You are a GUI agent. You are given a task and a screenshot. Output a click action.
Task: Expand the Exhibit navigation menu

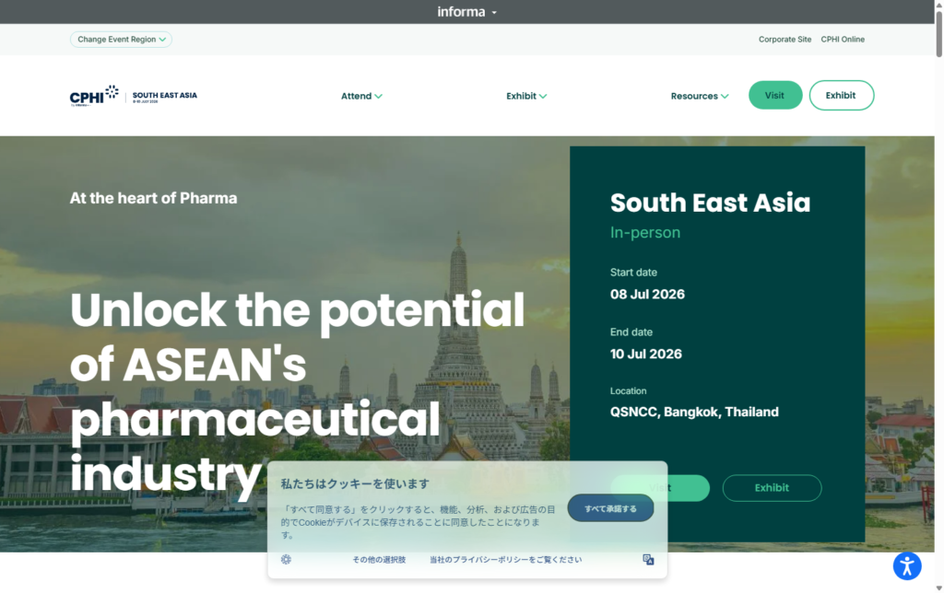click(526, 96)
